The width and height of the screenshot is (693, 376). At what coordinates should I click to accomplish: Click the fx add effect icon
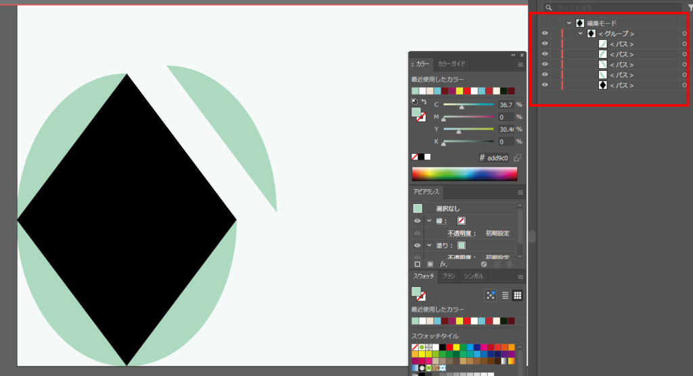point(444,264)
